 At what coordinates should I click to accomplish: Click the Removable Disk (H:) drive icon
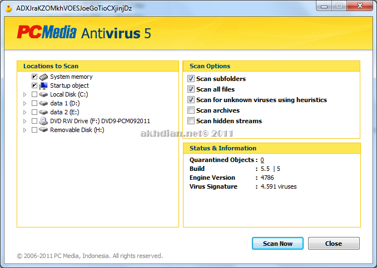pos(43,130)
